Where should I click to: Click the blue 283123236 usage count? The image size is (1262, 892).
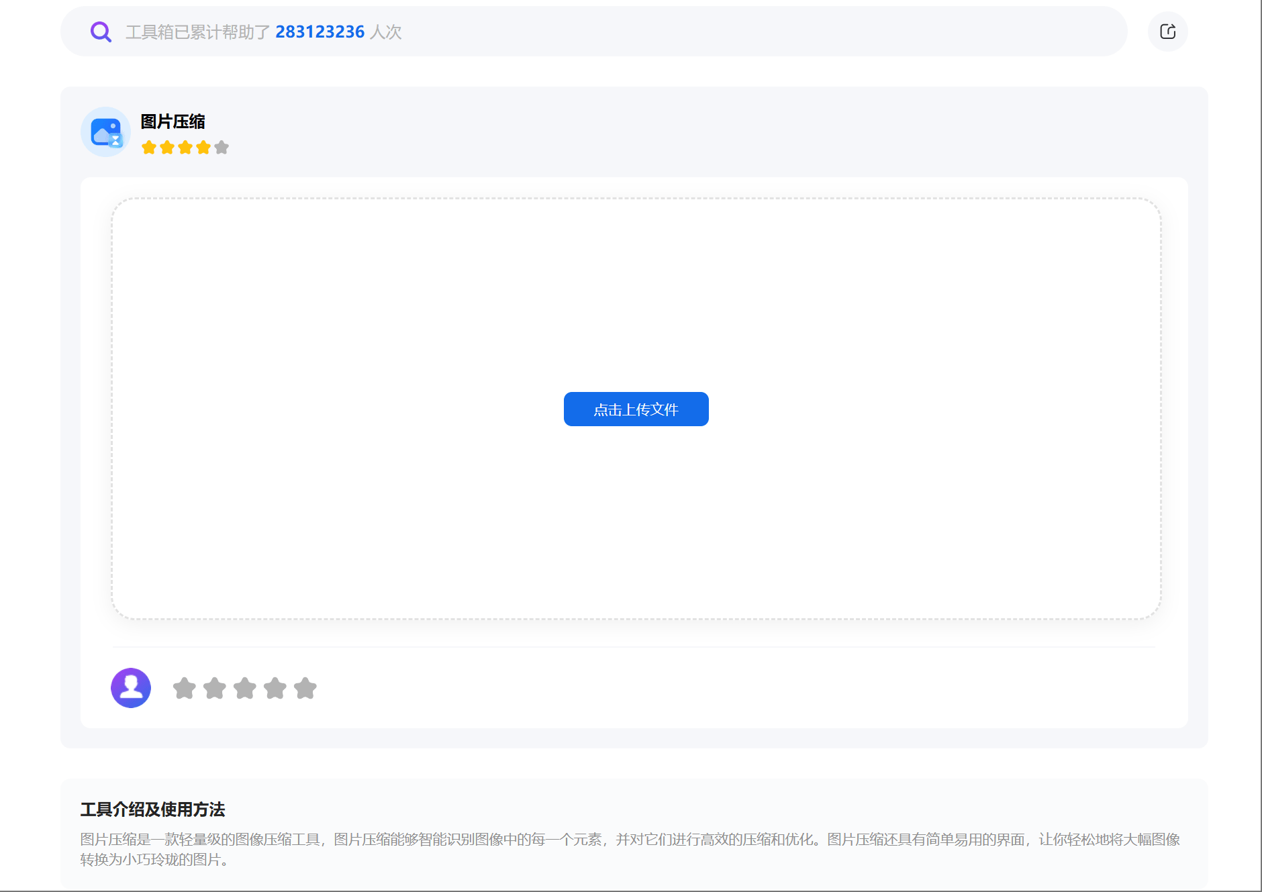[x=320, y=32]
